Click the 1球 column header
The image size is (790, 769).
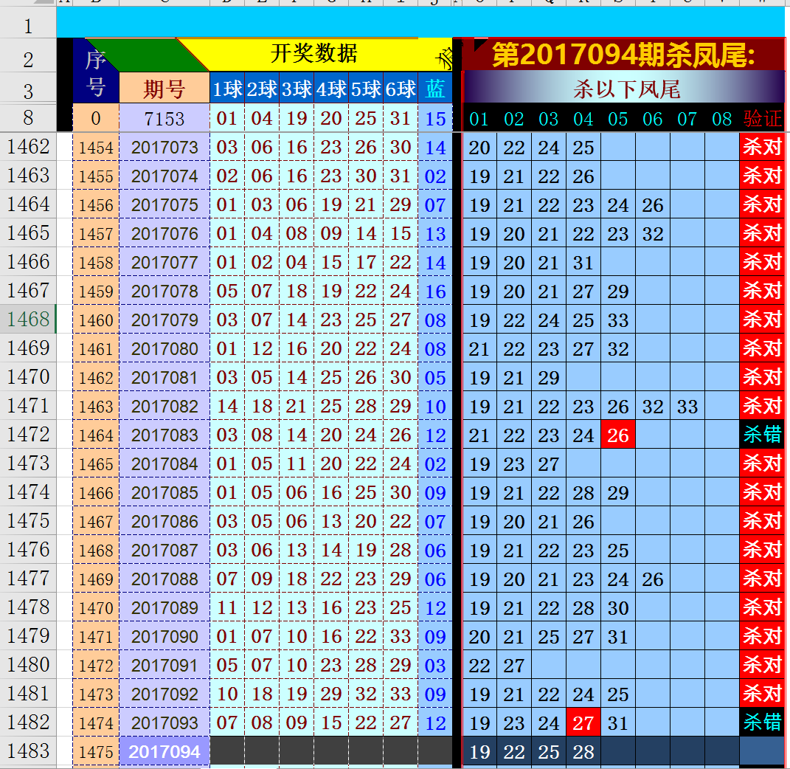pyautogui.click(x=227, y=88)
